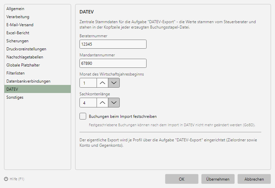Select Nachschlagetabellen category

(x=38, y=57)
